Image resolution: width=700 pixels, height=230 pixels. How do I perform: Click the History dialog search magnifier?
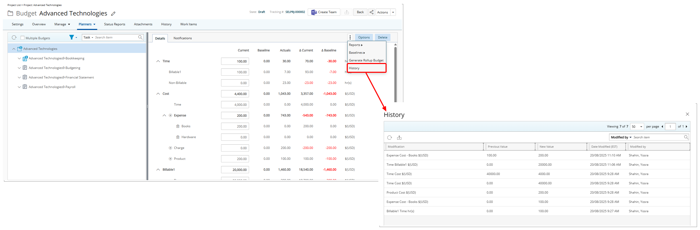point(686,137)
